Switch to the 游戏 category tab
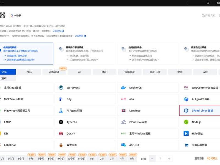Image resolution: width=220 pixels, height=165 pixels. click(x=8, y=78)
